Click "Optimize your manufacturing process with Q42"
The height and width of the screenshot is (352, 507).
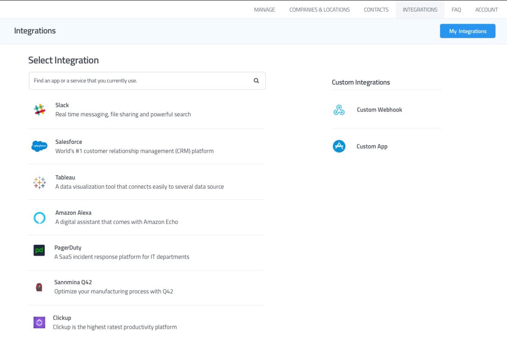[x=114, y=291]
